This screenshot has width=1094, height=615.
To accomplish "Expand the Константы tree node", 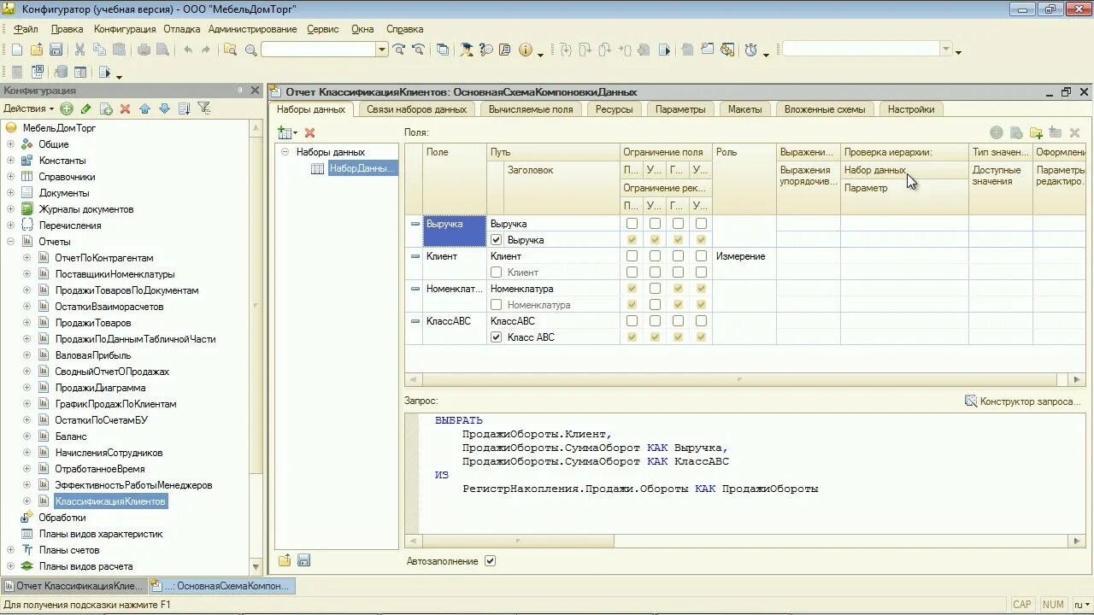I will (x=10, y=161).
